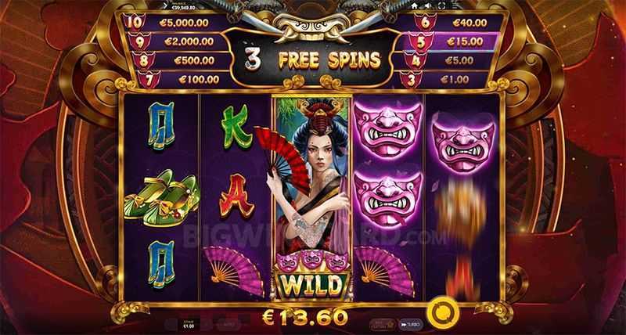The width and height of the screenshot is (626, 335).
Task: Click the red A symbol
Action: tap(236, 195)
